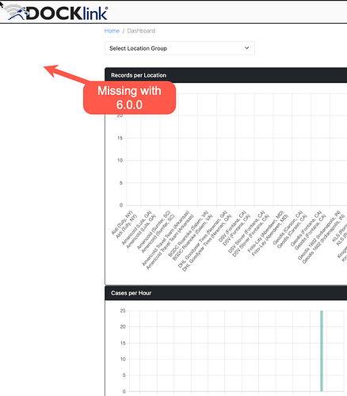This screenshot has width=347, height=396.
Task: Go to Home via breadcrumb link
Action: (112, 31)
